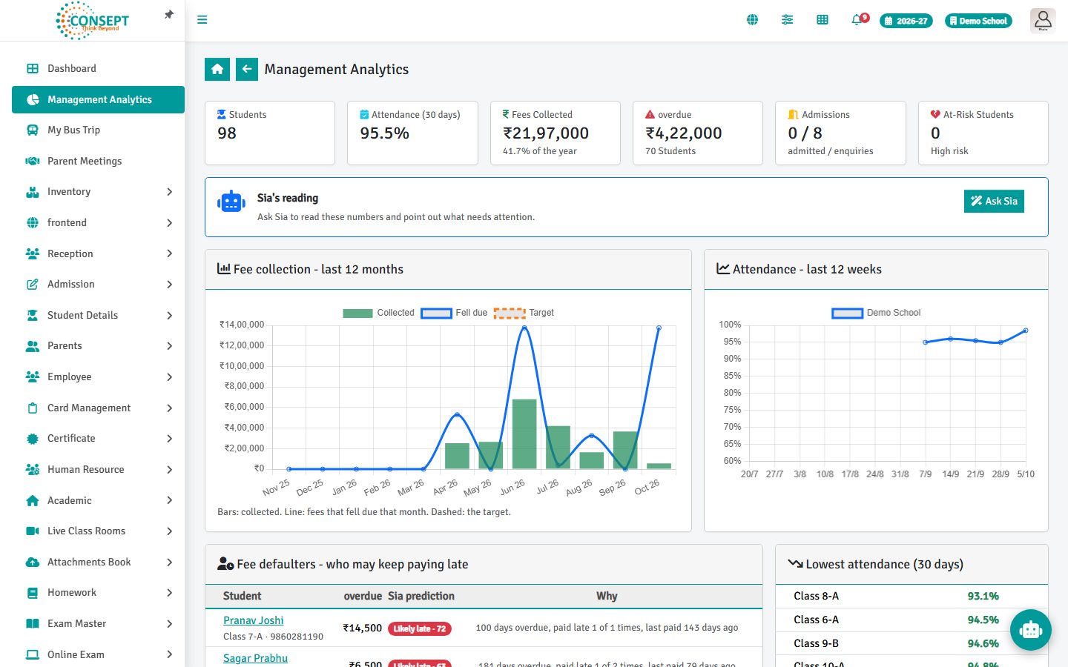Open Sagar Prabhu student link
The height and width of the screenshot is (667, 1068).
[x=256, y=658]
